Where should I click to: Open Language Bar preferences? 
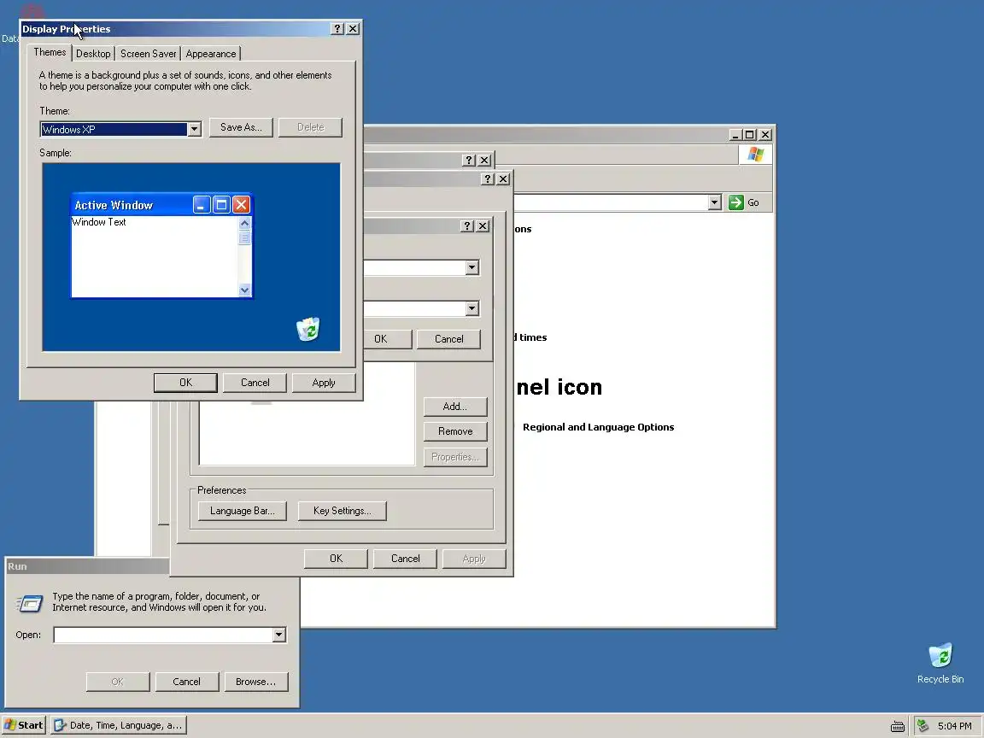click(x=243, y=511)
